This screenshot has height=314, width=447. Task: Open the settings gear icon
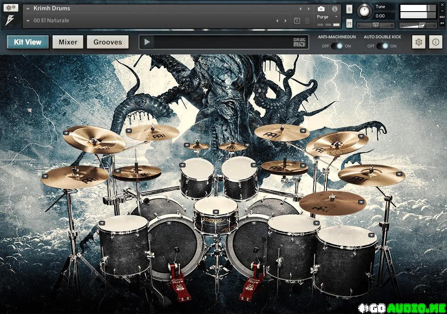tap(419, 42)
